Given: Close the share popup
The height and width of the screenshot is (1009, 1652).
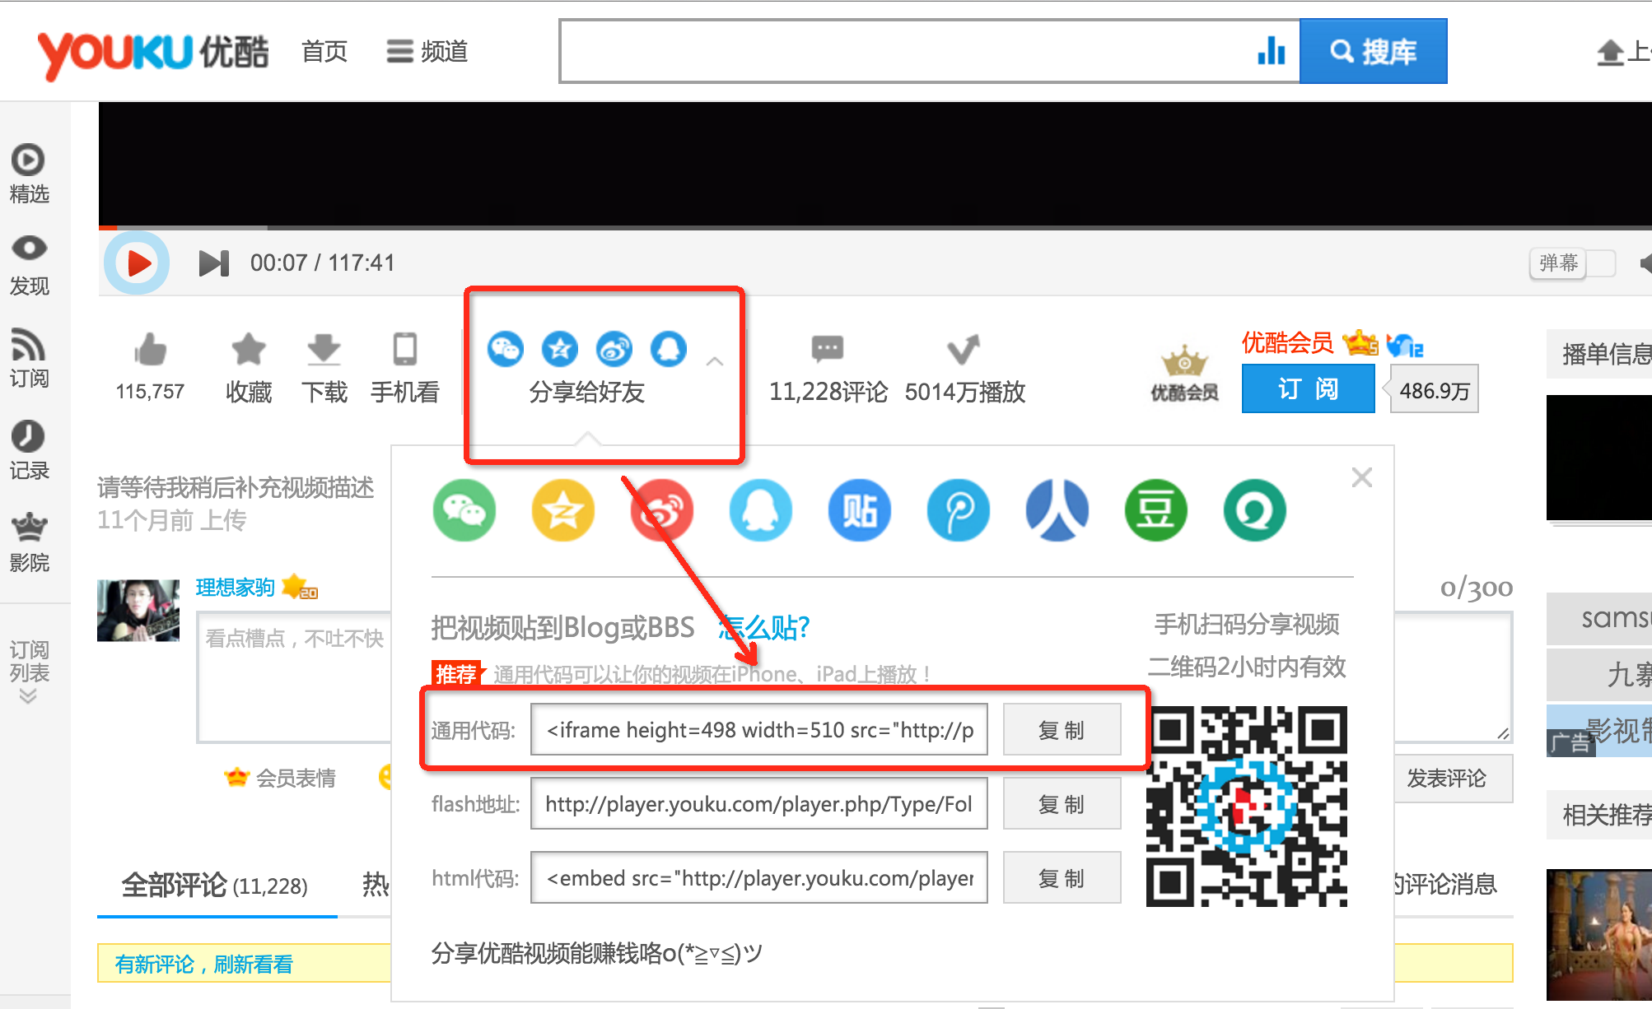Looking at the screenshot, I should point(1361,477).
